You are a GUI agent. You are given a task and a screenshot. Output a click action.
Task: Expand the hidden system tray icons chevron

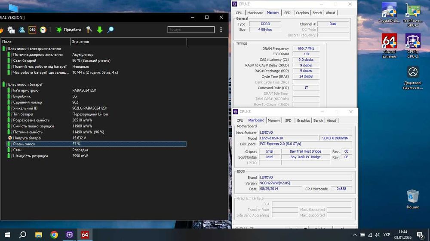coord(355,235)
